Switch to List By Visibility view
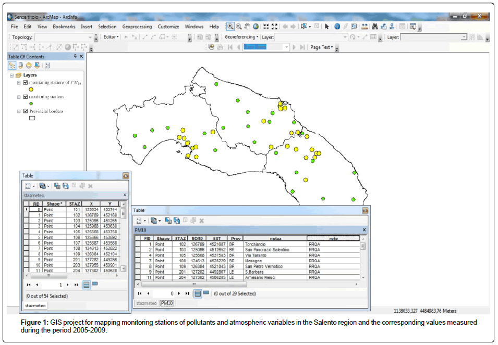Screen dimensions: 498x345 point(29,66)
